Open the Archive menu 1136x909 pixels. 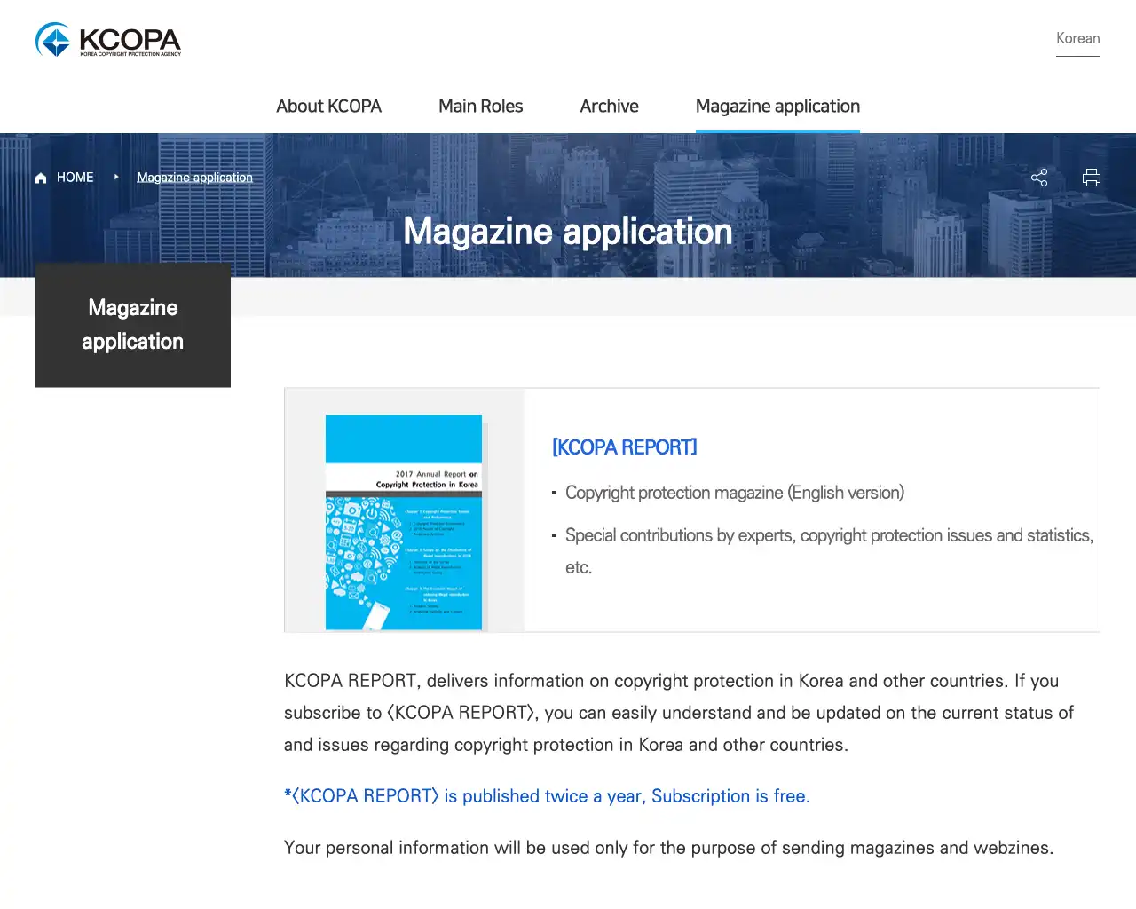pos(609,106)
